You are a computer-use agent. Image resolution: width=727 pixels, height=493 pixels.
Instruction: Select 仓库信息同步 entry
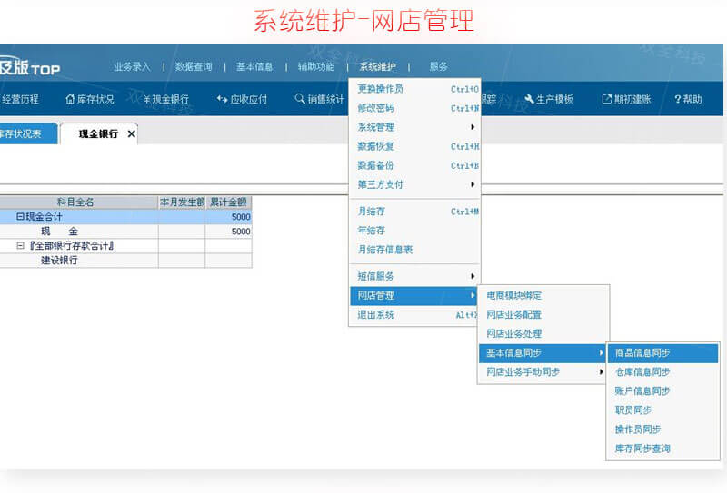click(663, 372)
